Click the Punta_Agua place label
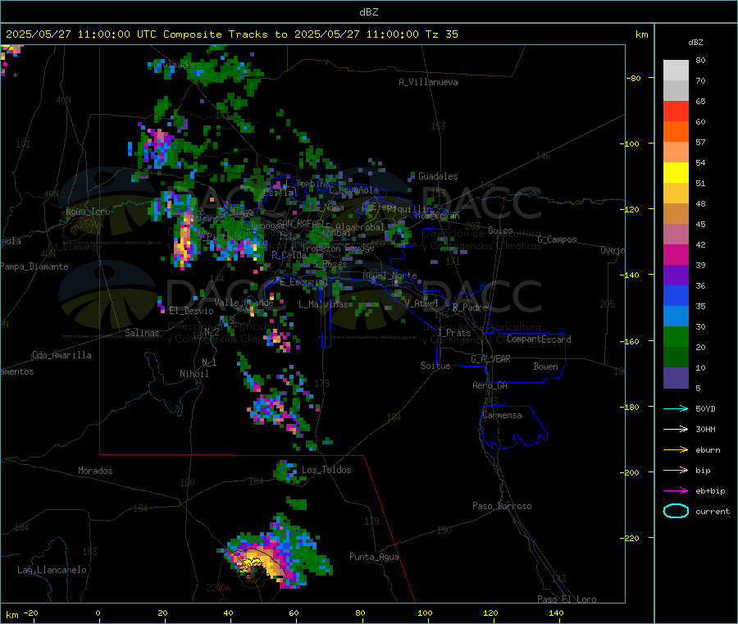 [x=374, y=557]
